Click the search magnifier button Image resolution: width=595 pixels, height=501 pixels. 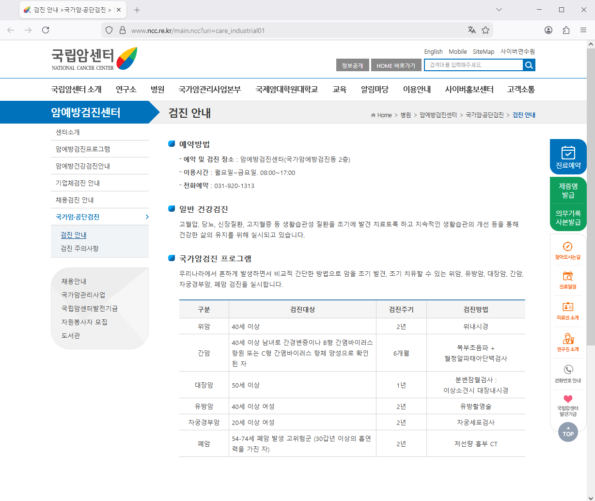(x=529, y=65)
